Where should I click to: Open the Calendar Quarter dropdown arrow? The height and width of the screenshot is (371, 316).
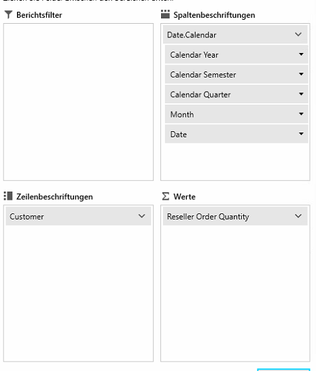coord(301,94)
